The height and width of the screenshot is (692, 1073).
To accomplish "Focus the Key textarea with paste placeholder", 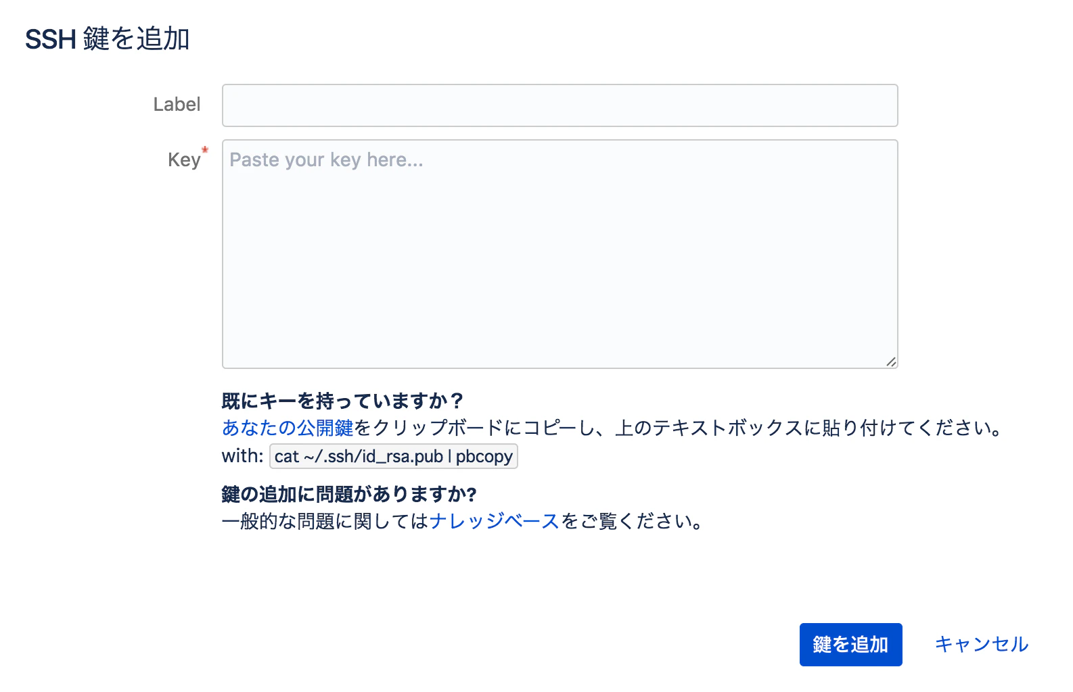I will click(560, 254).
